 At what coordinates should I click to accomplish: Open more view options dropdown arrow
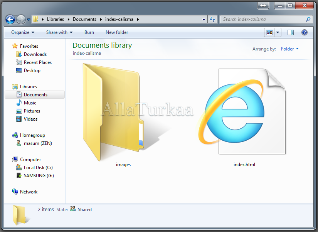coord(278,32)
